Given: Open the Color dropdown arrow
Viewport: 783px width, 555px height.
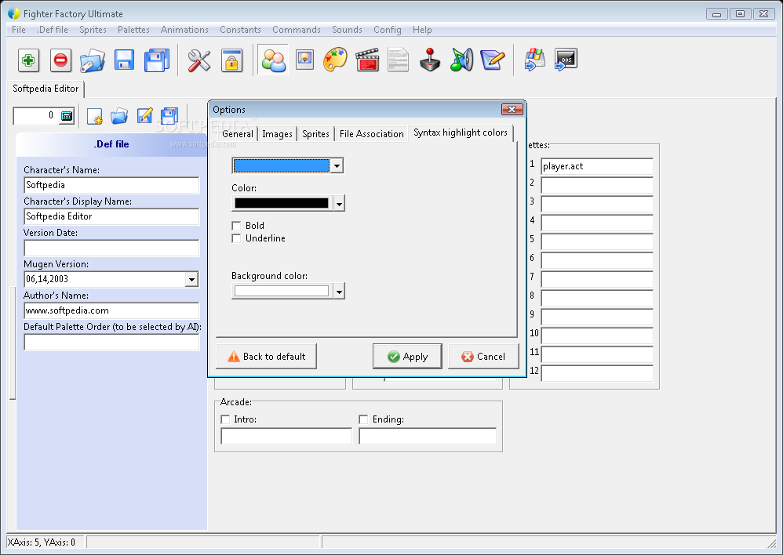Looking at the screenshot, I should [x=339, y=203].
